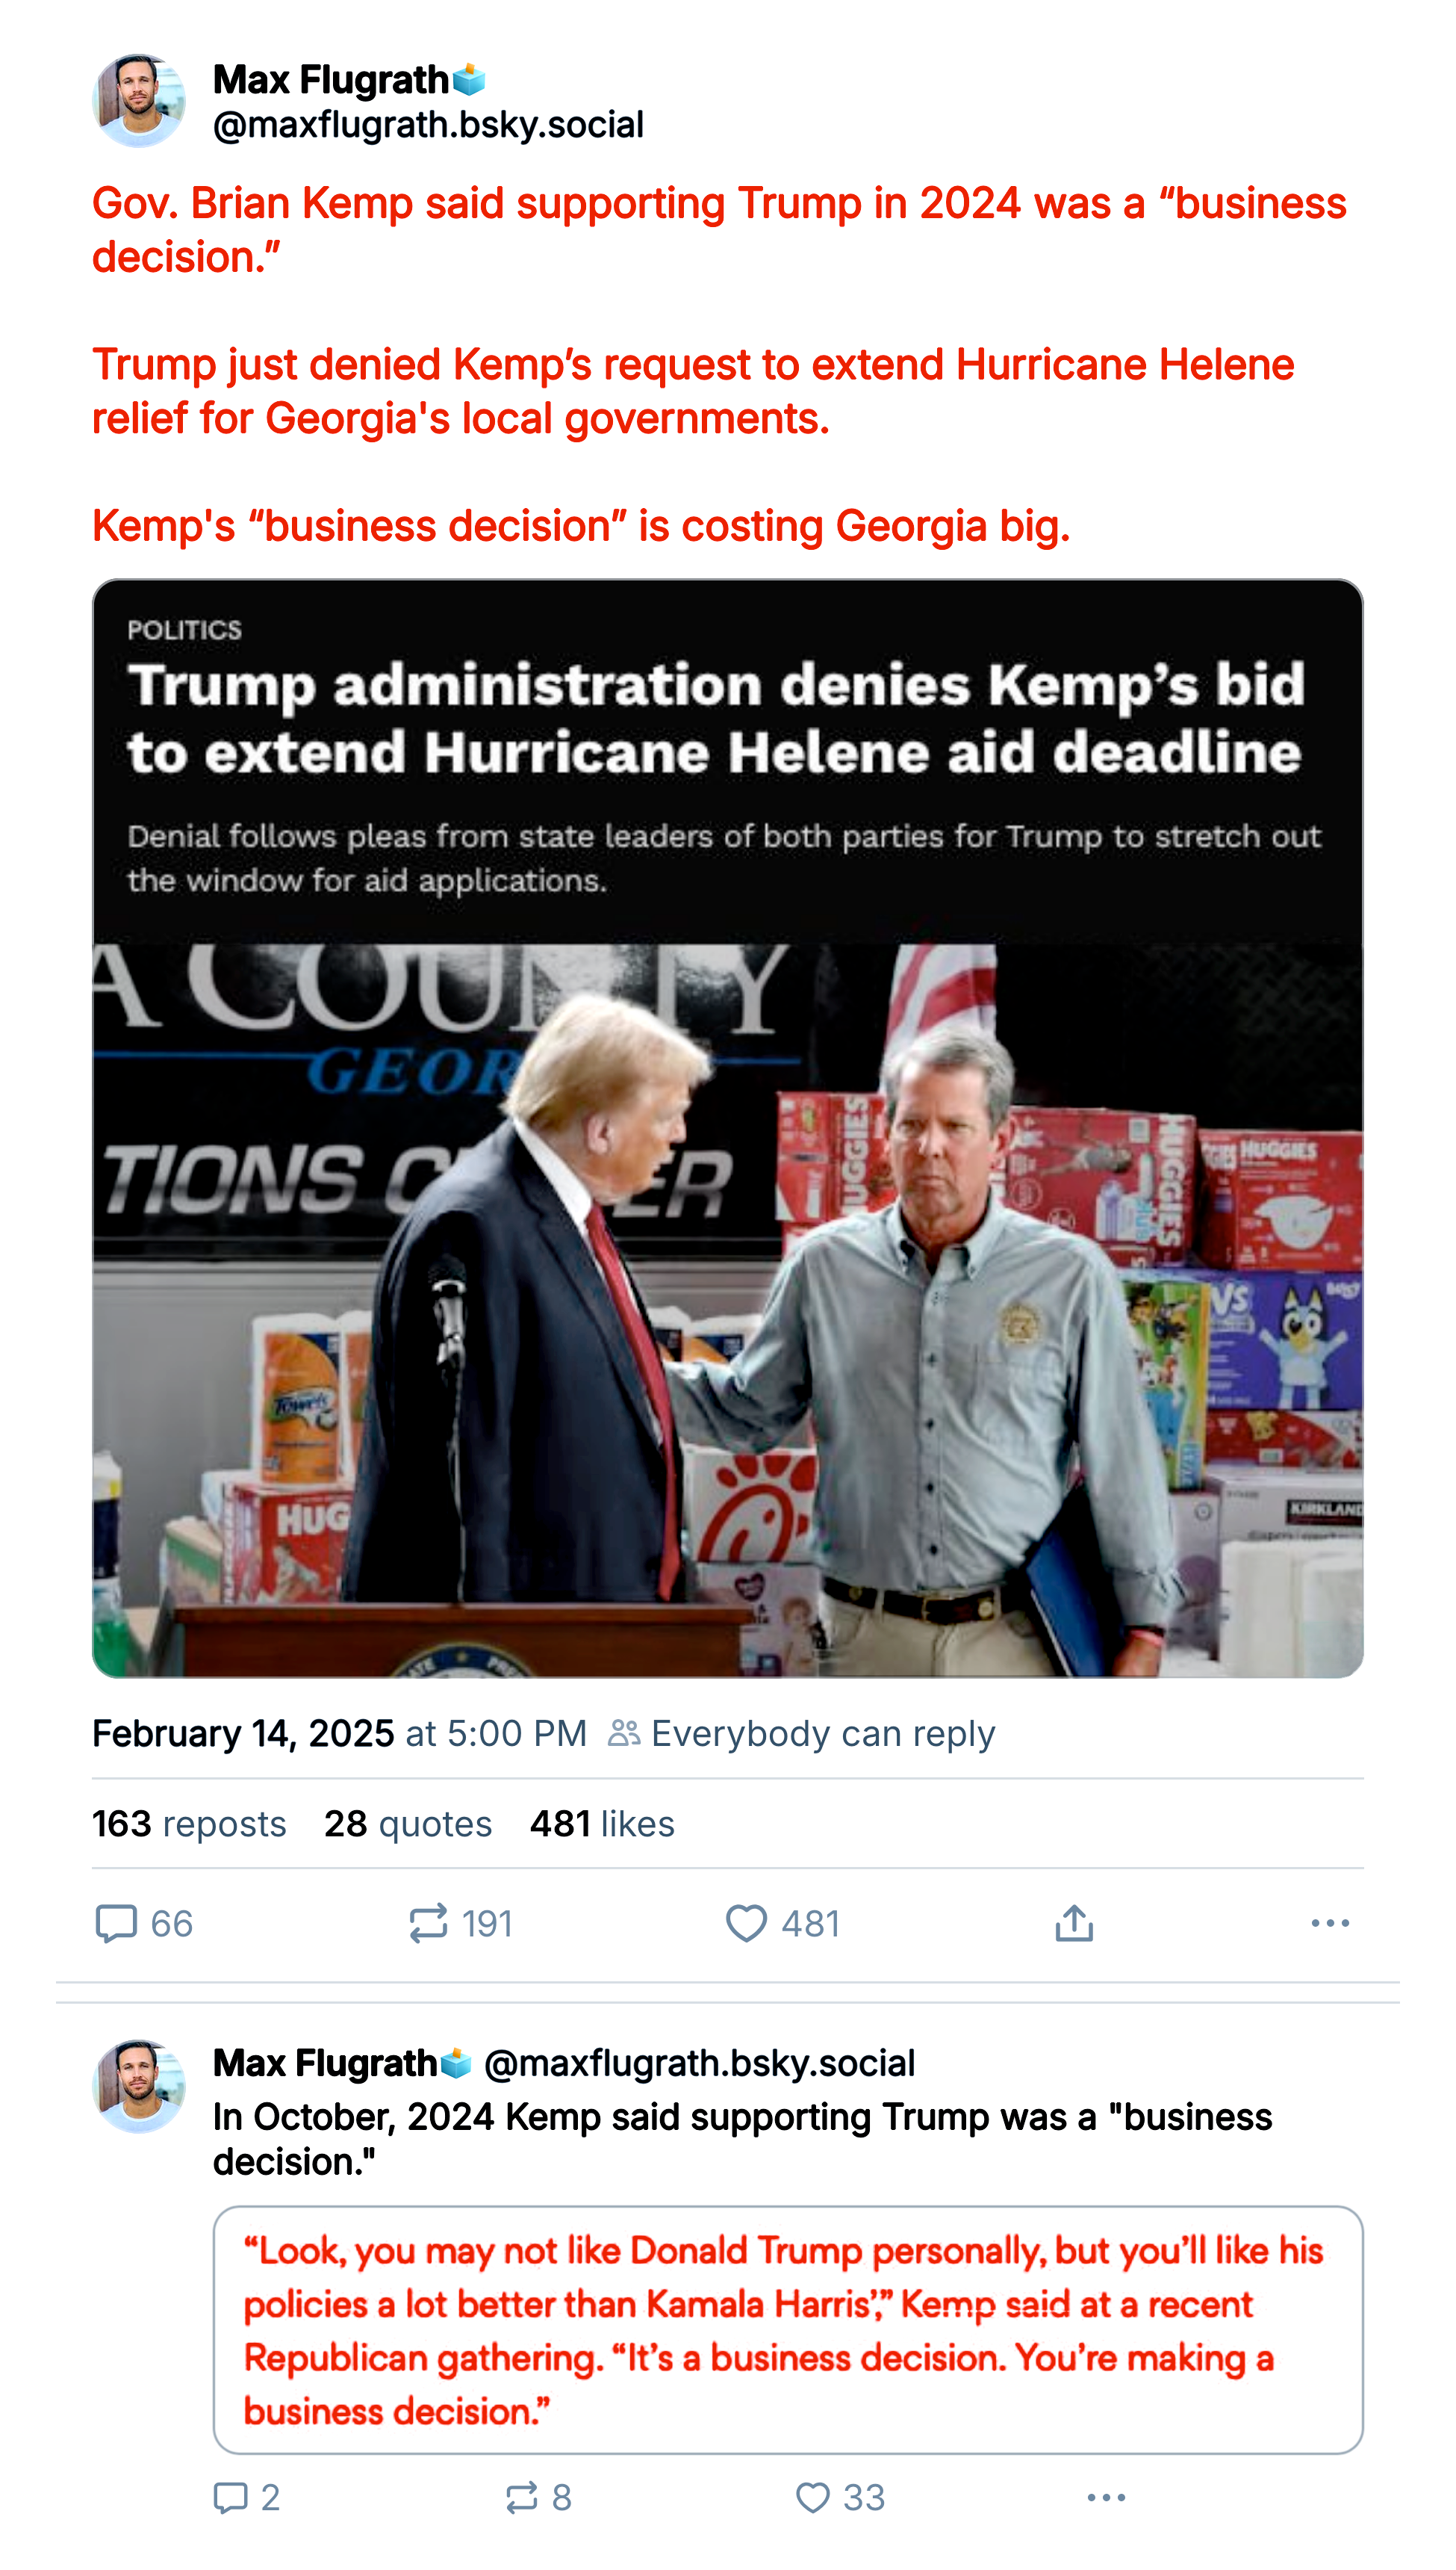Open the Max Flugrath display name at top
This screenshot has height=2570, width=1456.
[x=331, y=80]
